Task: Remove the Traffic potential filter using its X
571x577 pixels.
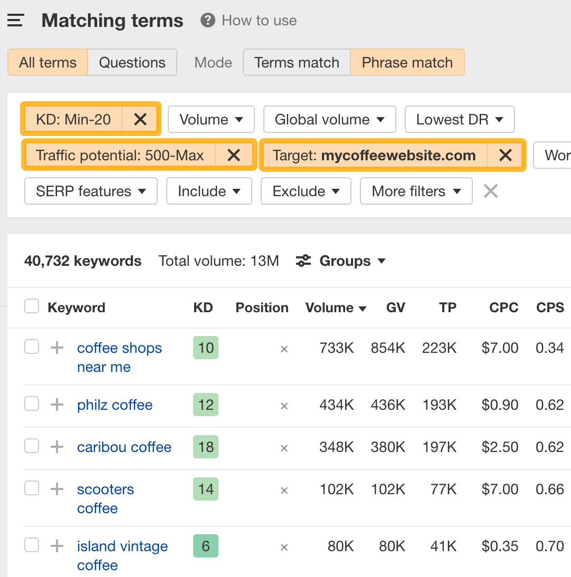Action: (x=233, y=155)
